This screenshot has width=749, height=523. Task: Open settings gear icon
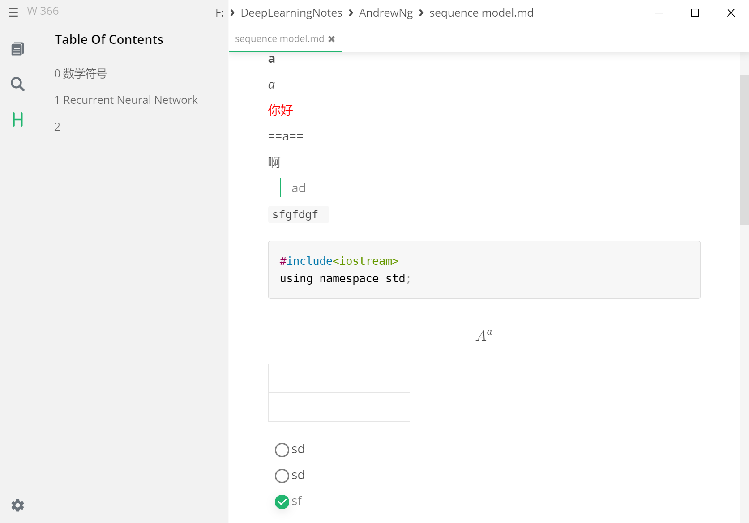click(x=17, y=506)
